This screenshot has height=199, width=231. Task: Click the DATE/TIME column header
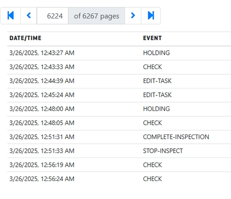(25, 38)
